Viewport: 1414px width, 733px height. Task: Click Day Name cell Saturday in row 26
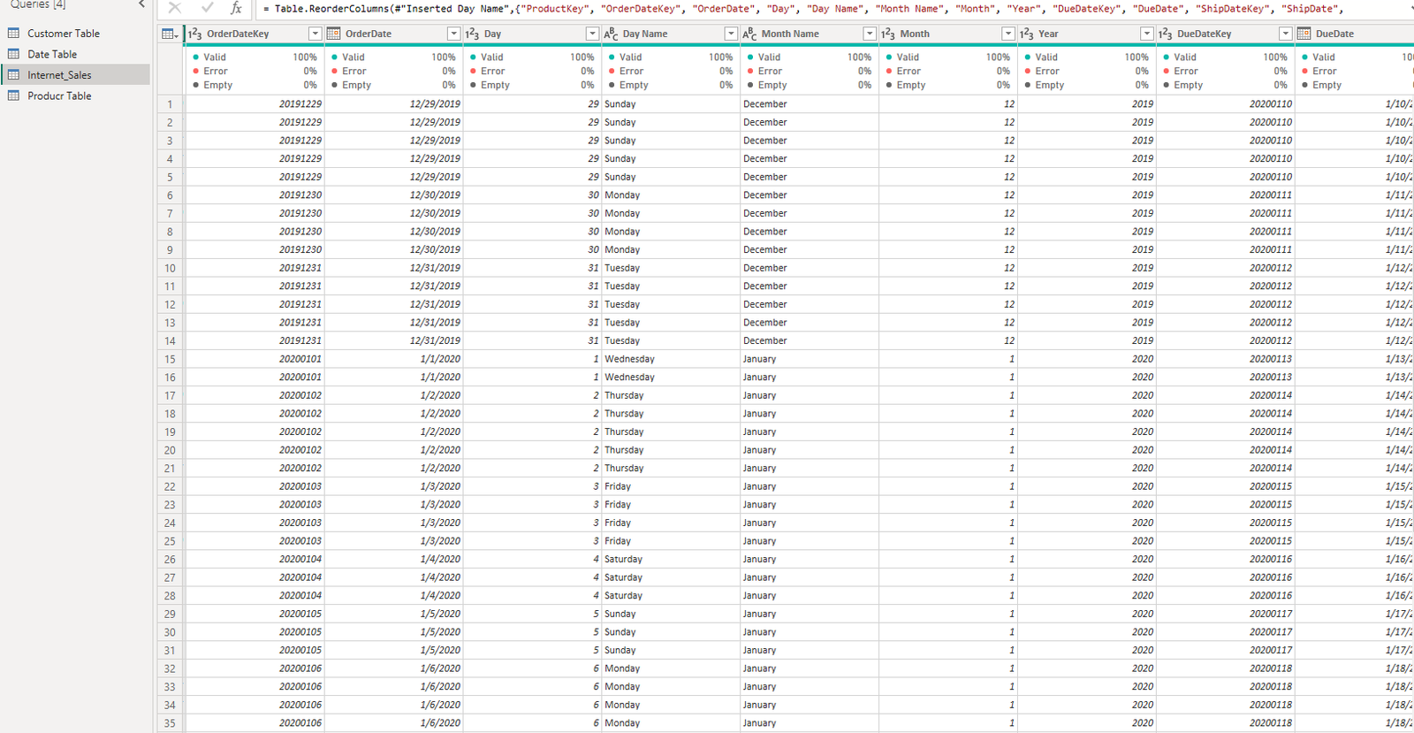[x=671, y=560]
